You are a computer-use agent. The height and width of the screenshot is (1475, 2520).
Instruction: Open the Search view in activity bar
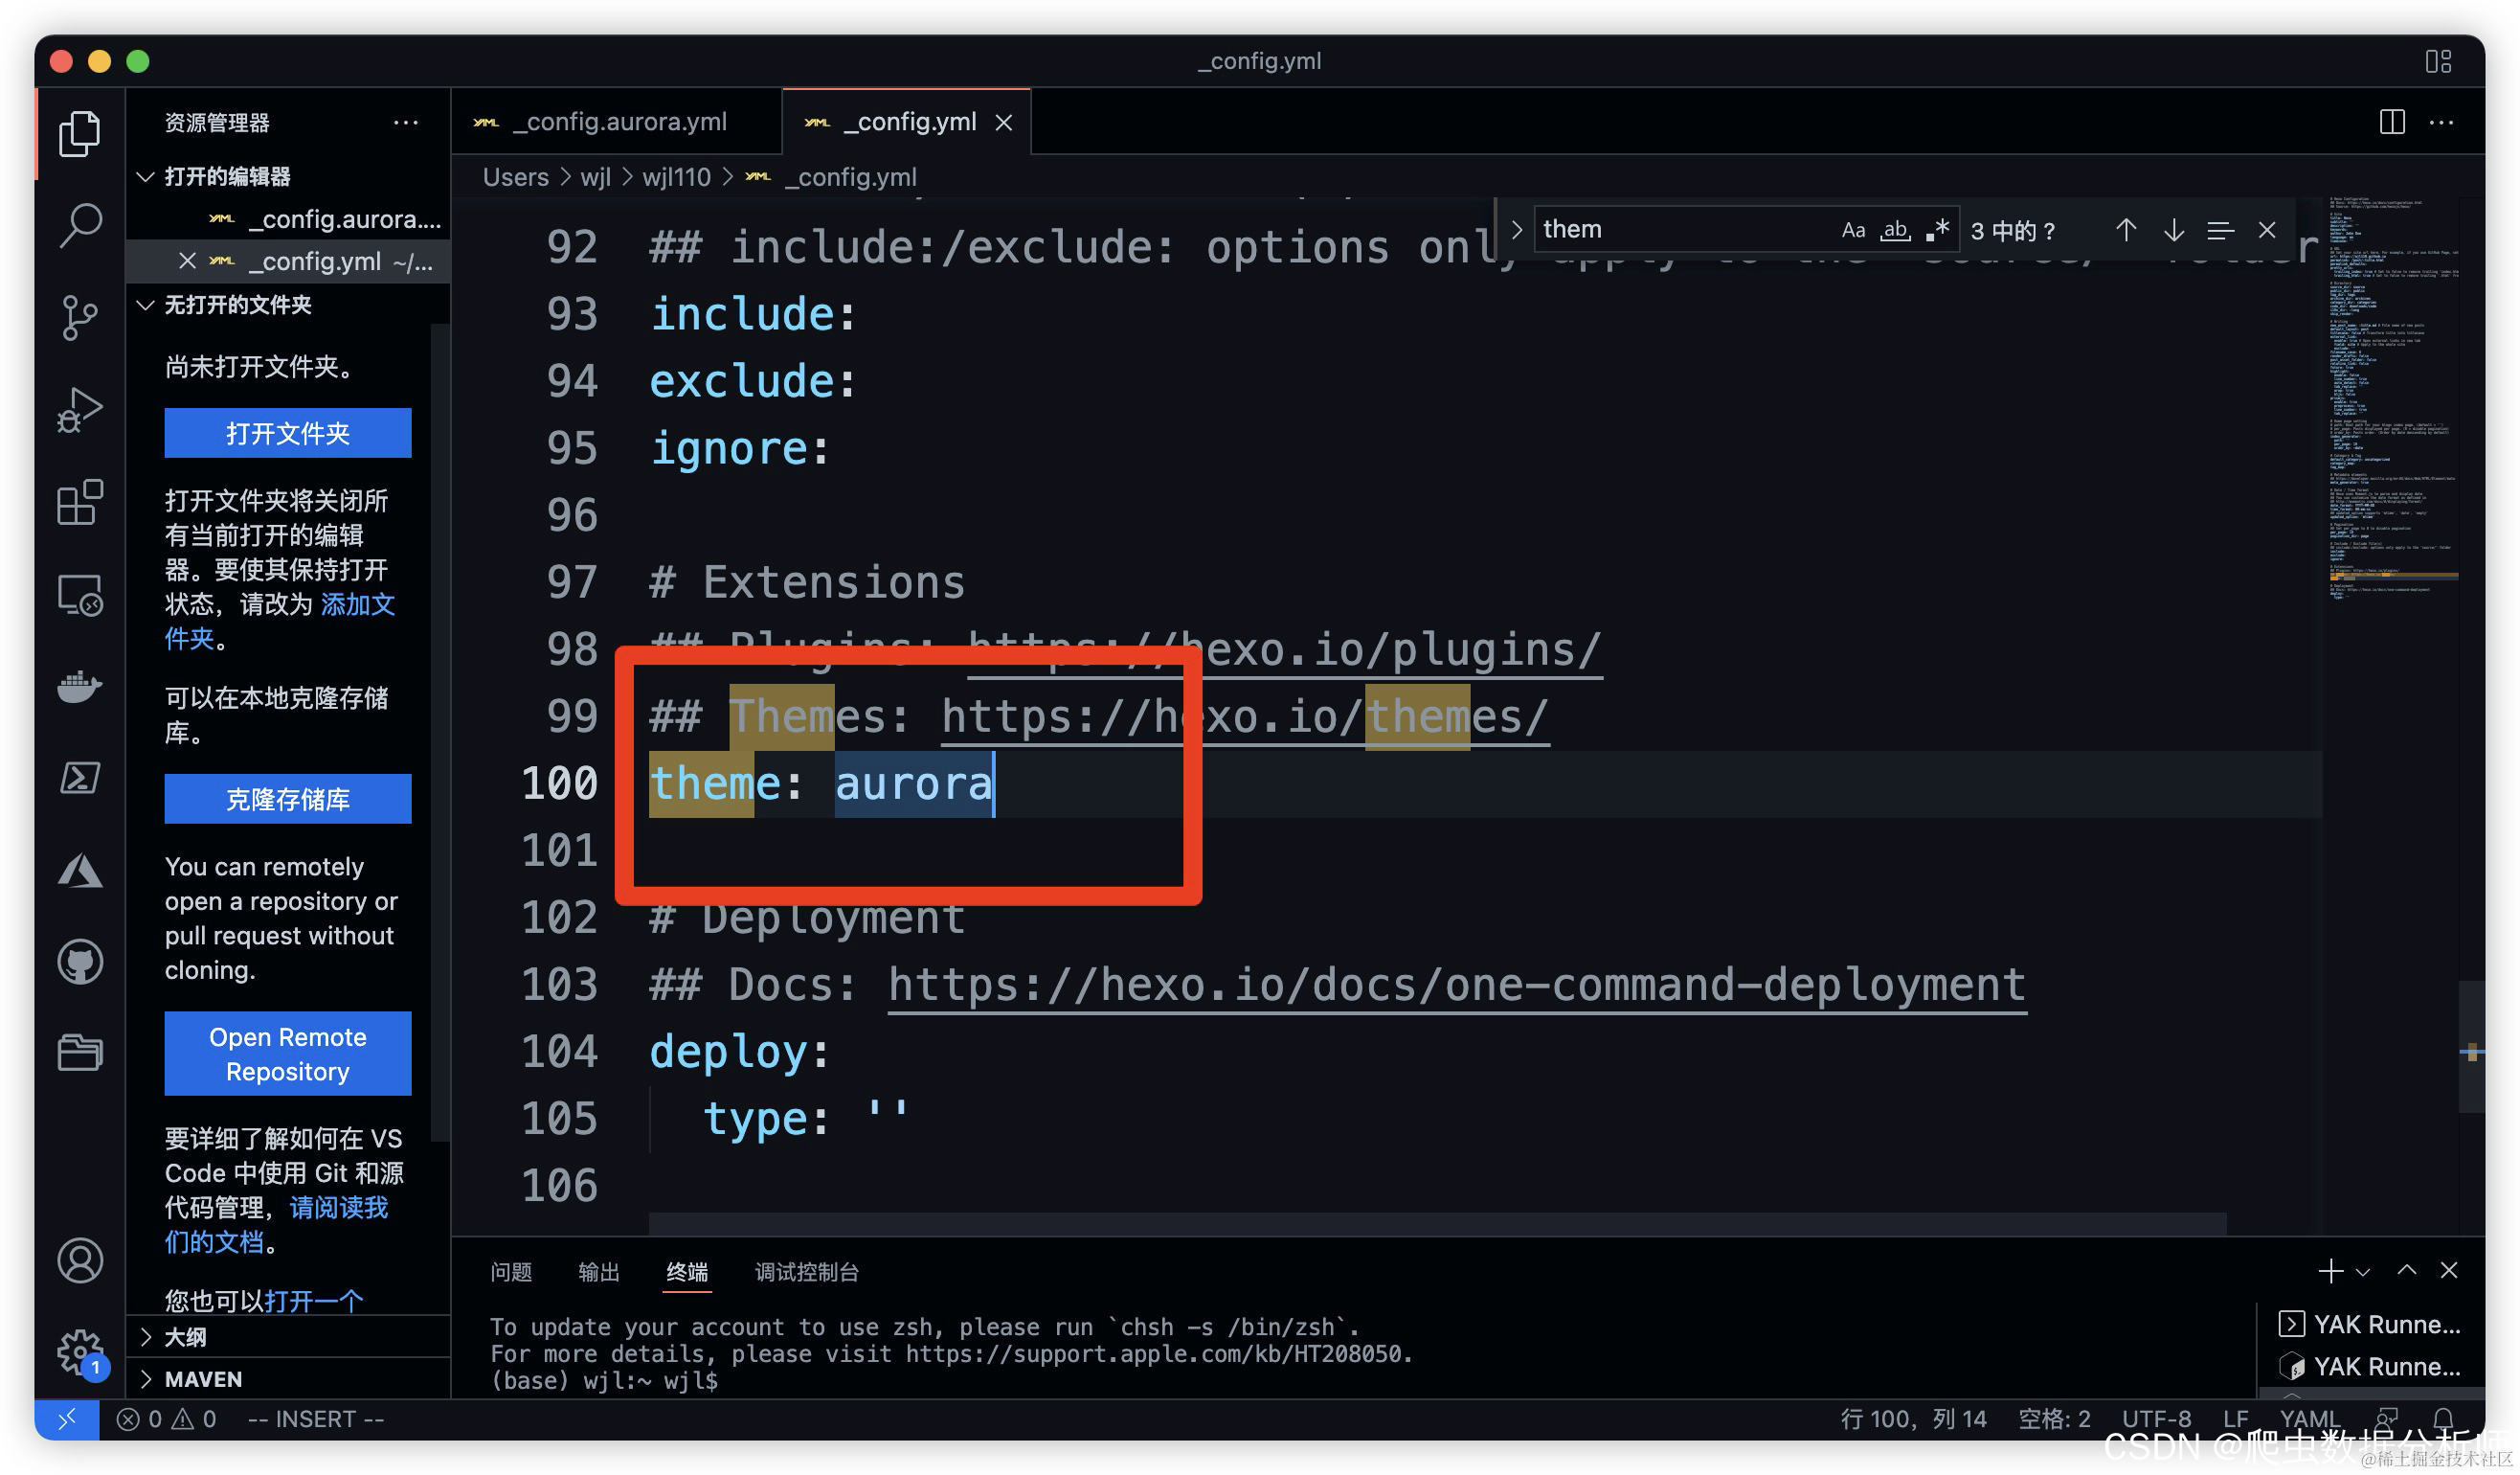80,225
